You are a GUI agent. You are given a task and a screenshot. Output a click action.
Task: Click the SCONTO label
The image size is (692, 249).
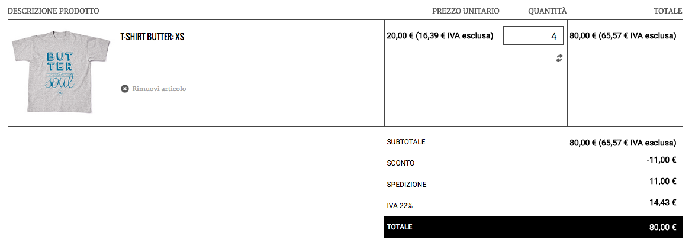(401, 163)
